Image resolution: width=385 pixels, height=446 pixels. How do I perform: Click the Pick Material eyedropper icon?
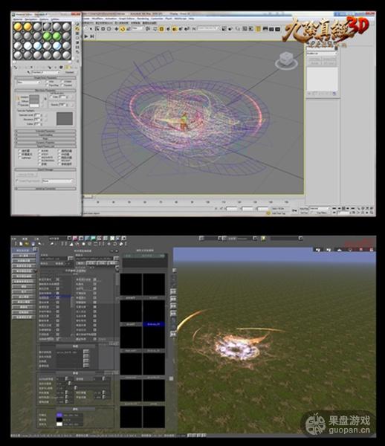coord(29,72)
